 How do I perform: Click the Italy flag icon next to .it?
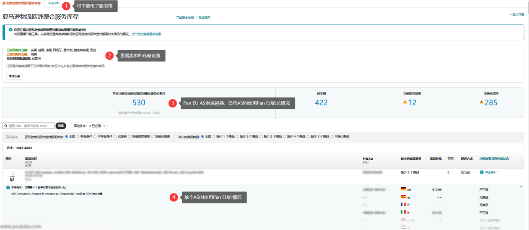click(403, 212)
